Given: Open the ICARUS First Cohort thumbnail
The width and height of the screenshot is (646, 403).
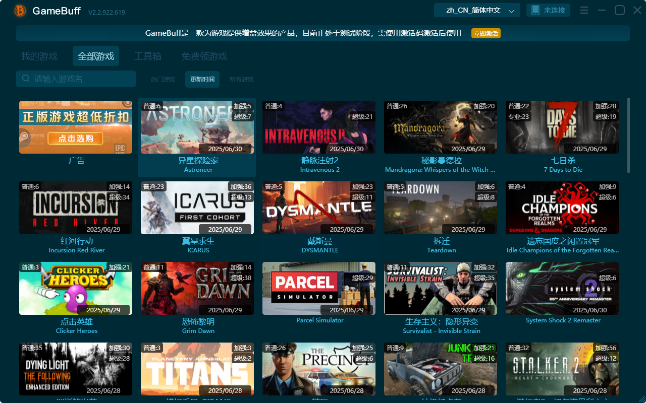Looking at the screenshot, I should click(x=197, y=208).
